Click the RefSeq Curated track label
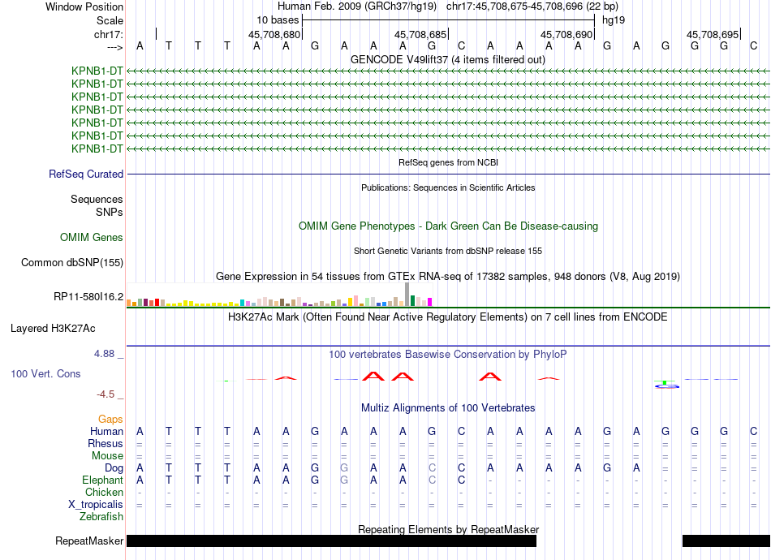The image size is (771, 560). (86, 174)
